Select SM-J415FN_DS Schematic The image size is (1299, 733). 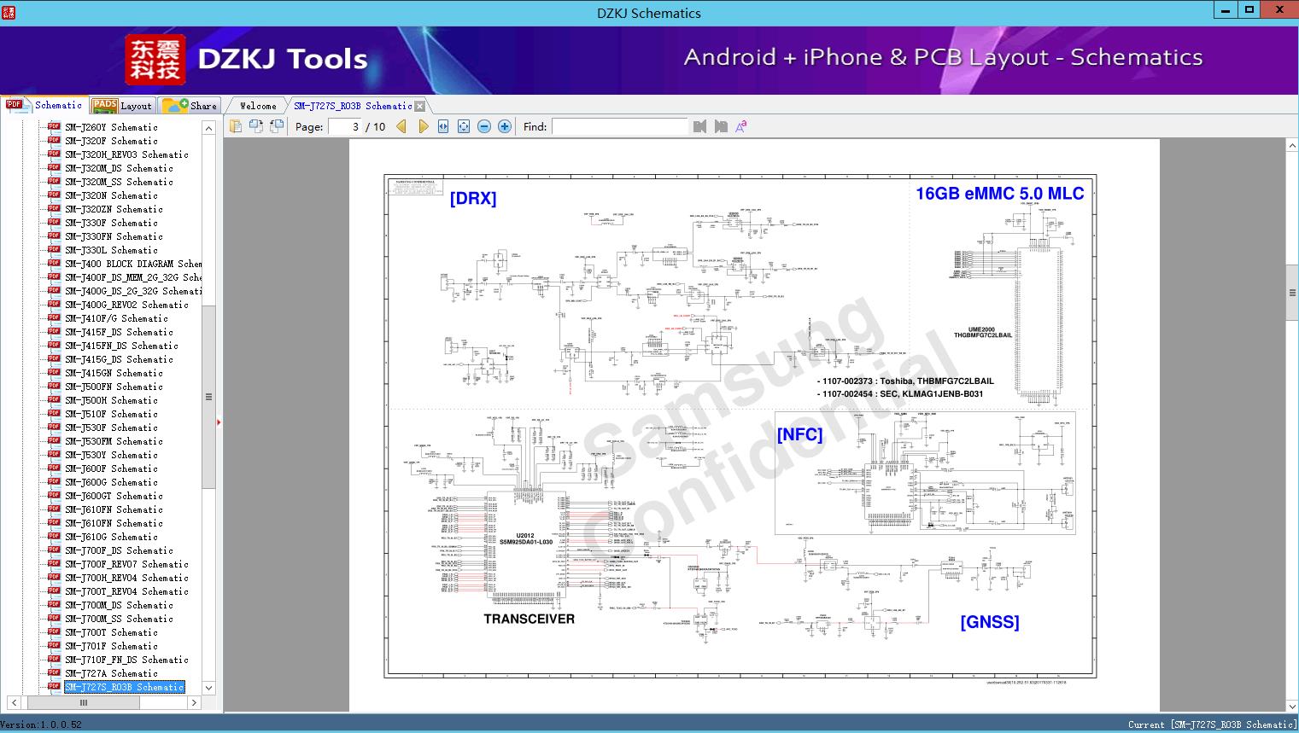[x=121, y=346]
